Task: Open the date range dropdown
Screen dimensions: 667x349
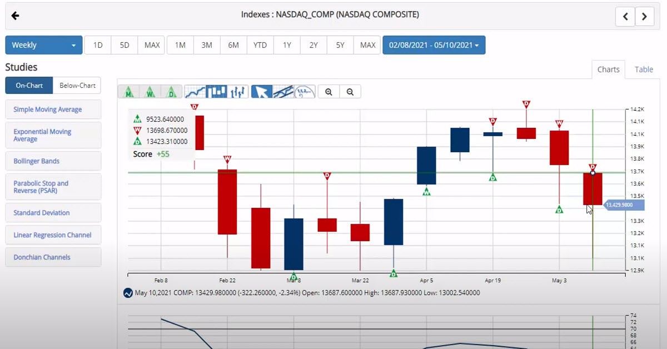Action: tap(434, 45)
